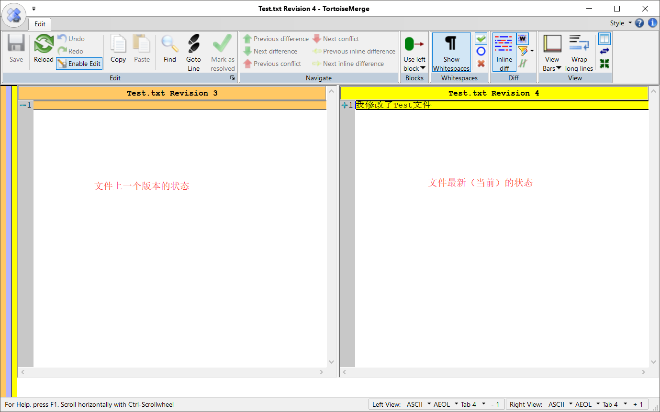Toggle Enable Edit mode
This screenshot has width=660, height=412.
coord(79,64)
